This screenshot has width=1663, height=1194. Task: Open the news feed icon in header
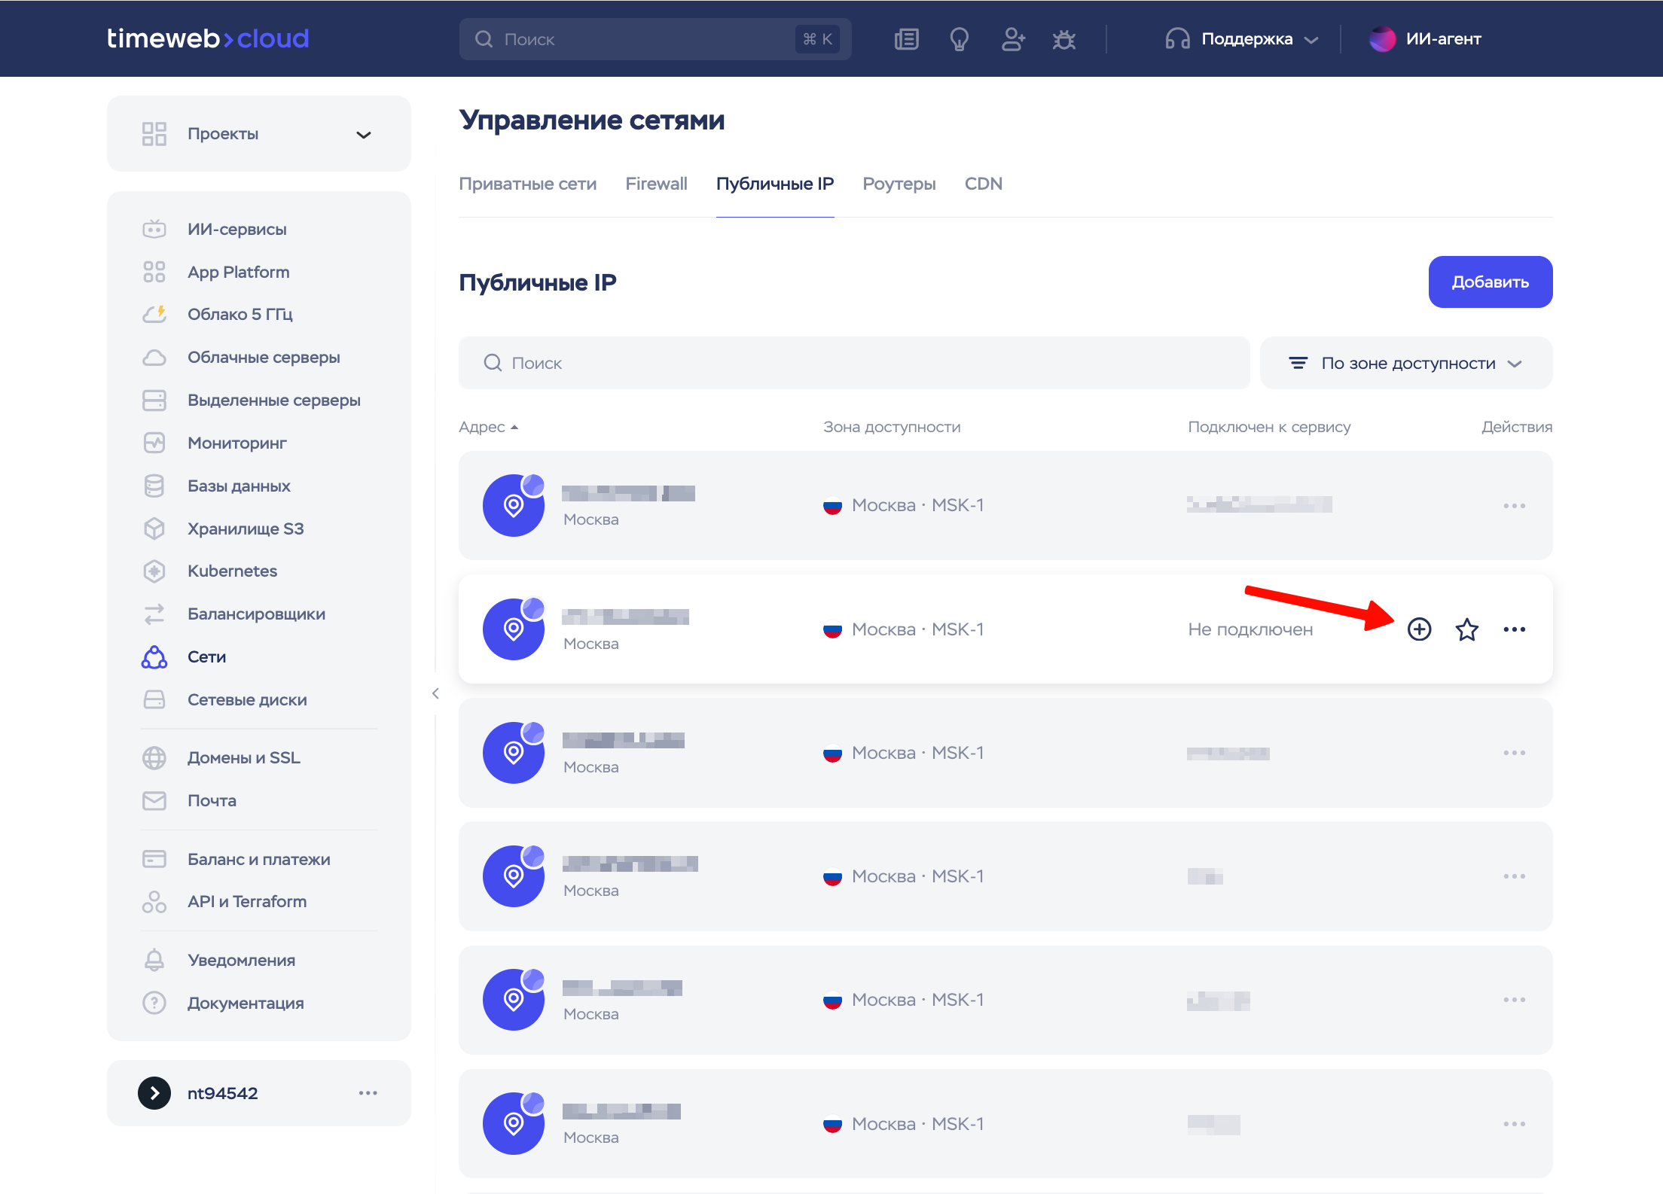coord(906,39)
